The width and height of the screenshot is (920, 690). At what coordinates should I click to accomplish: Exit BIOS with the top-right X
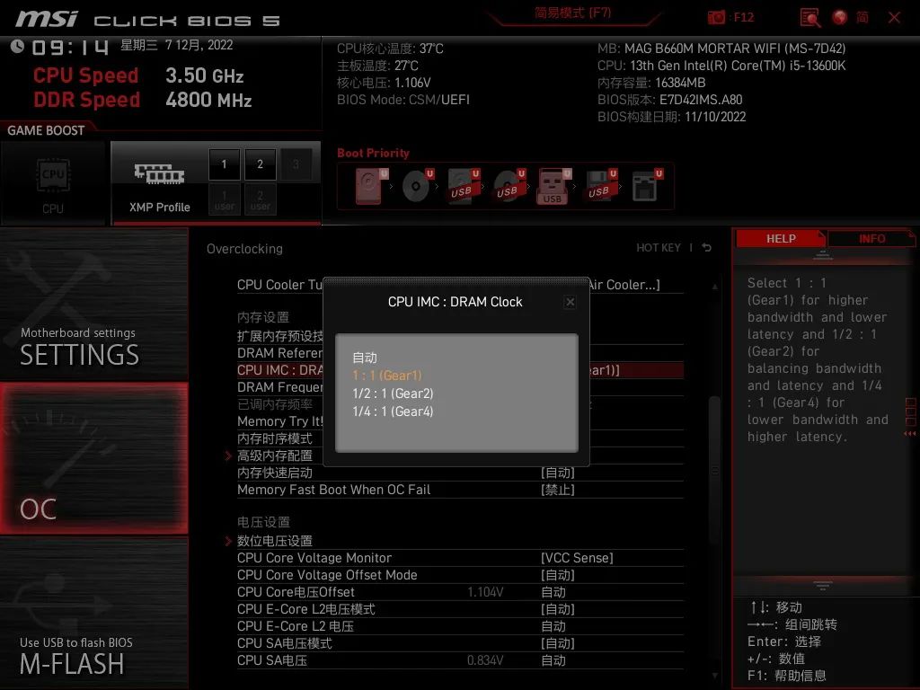pyautogui.click(x=894, y=18)
